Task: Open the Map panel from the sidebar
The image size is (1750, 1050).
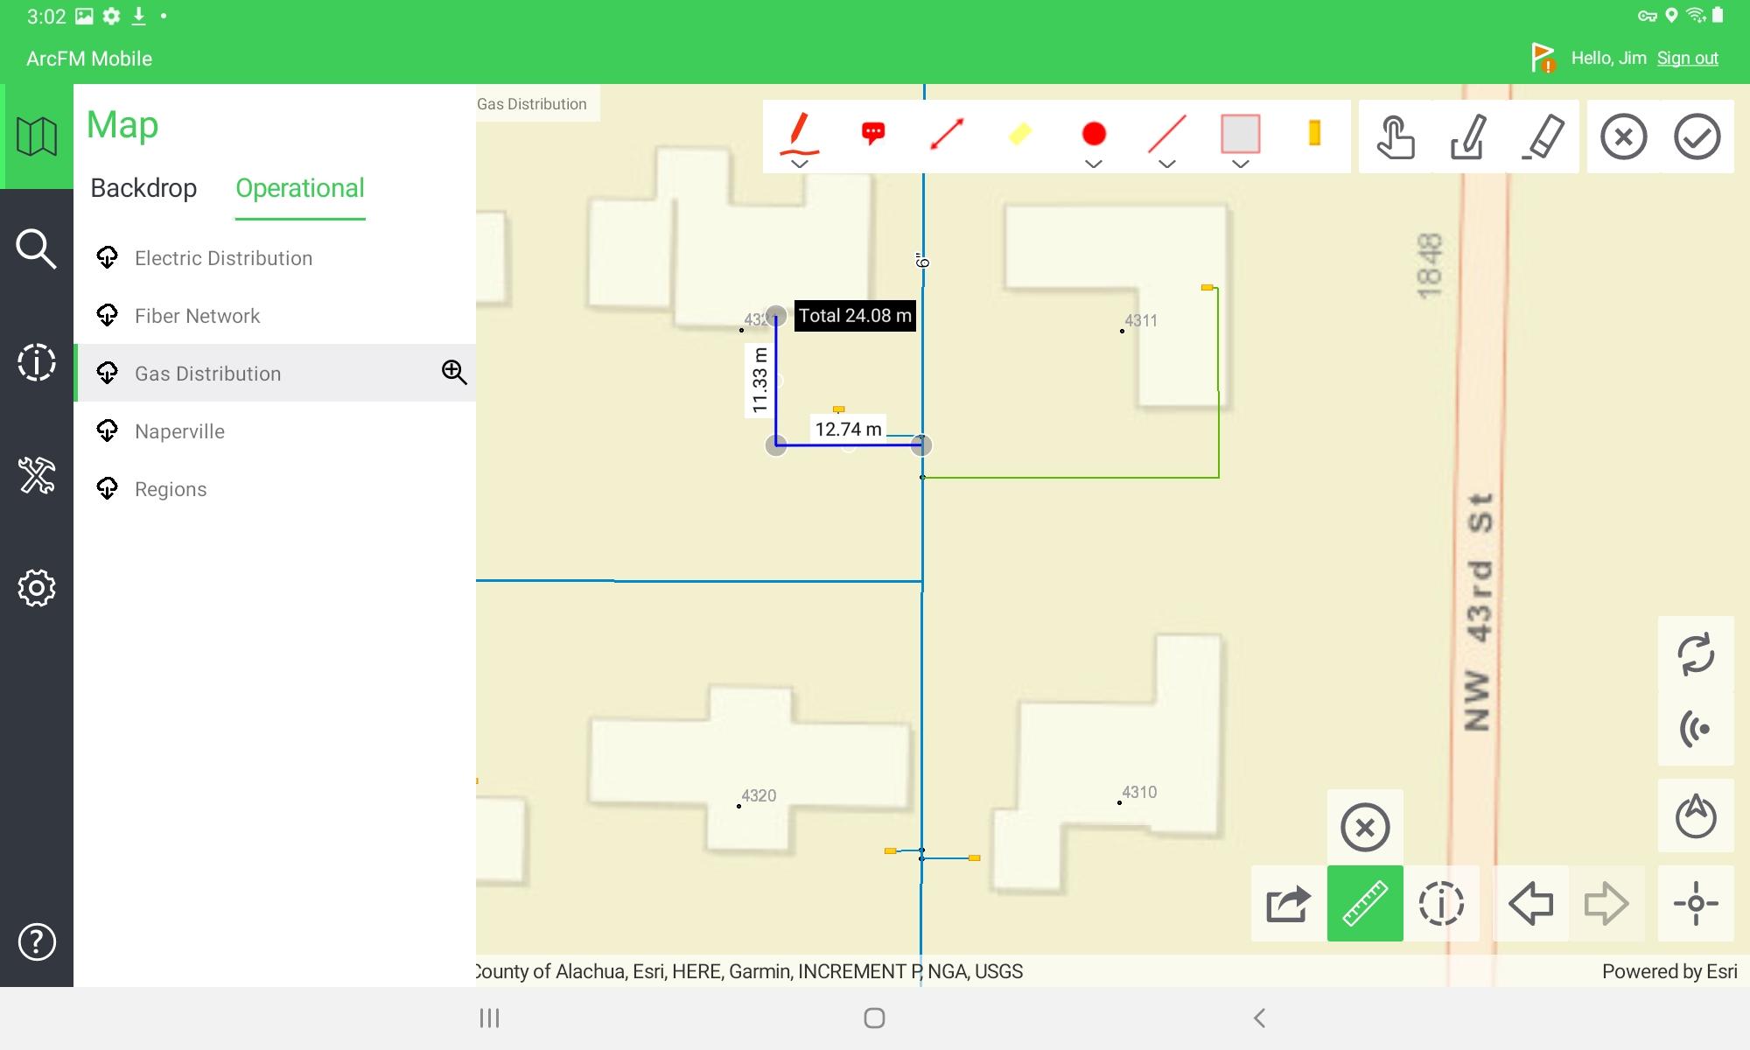Action: (x=37, y=136)
